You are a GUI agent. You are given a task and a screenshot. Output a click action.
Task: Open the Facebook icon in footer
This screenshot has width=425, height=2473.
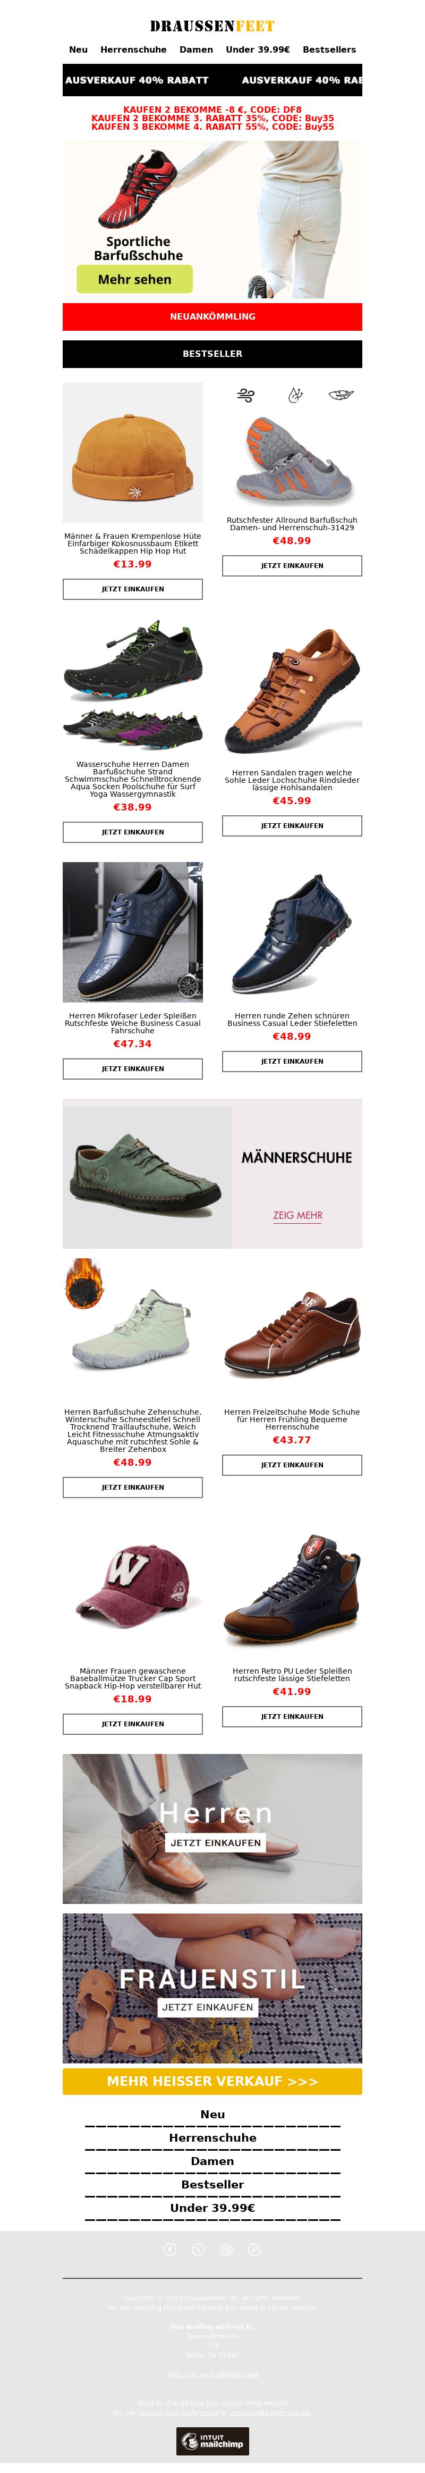[170, 2250]
